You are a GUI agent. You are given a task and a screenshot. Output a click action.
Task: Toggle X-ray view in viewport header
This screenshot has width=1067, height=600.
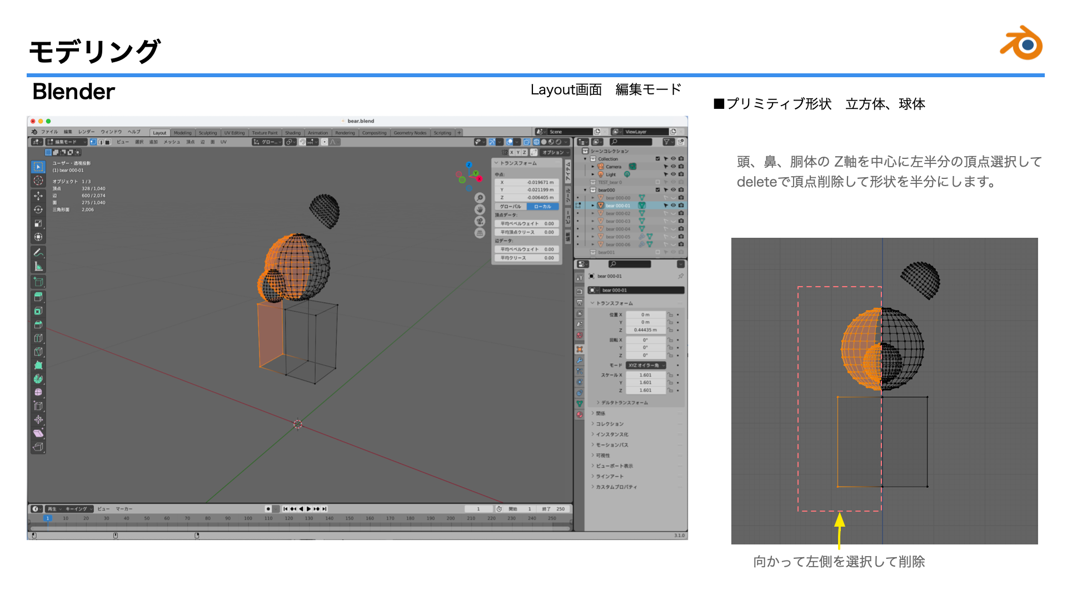[x=526, y=142]
